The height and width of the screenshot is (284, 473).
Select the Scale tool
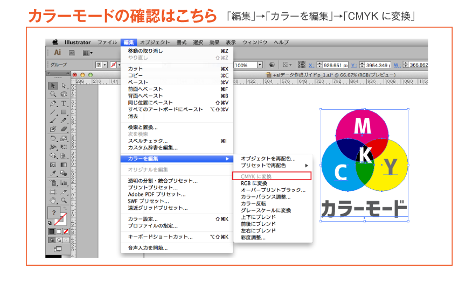[x=64, y=139]
